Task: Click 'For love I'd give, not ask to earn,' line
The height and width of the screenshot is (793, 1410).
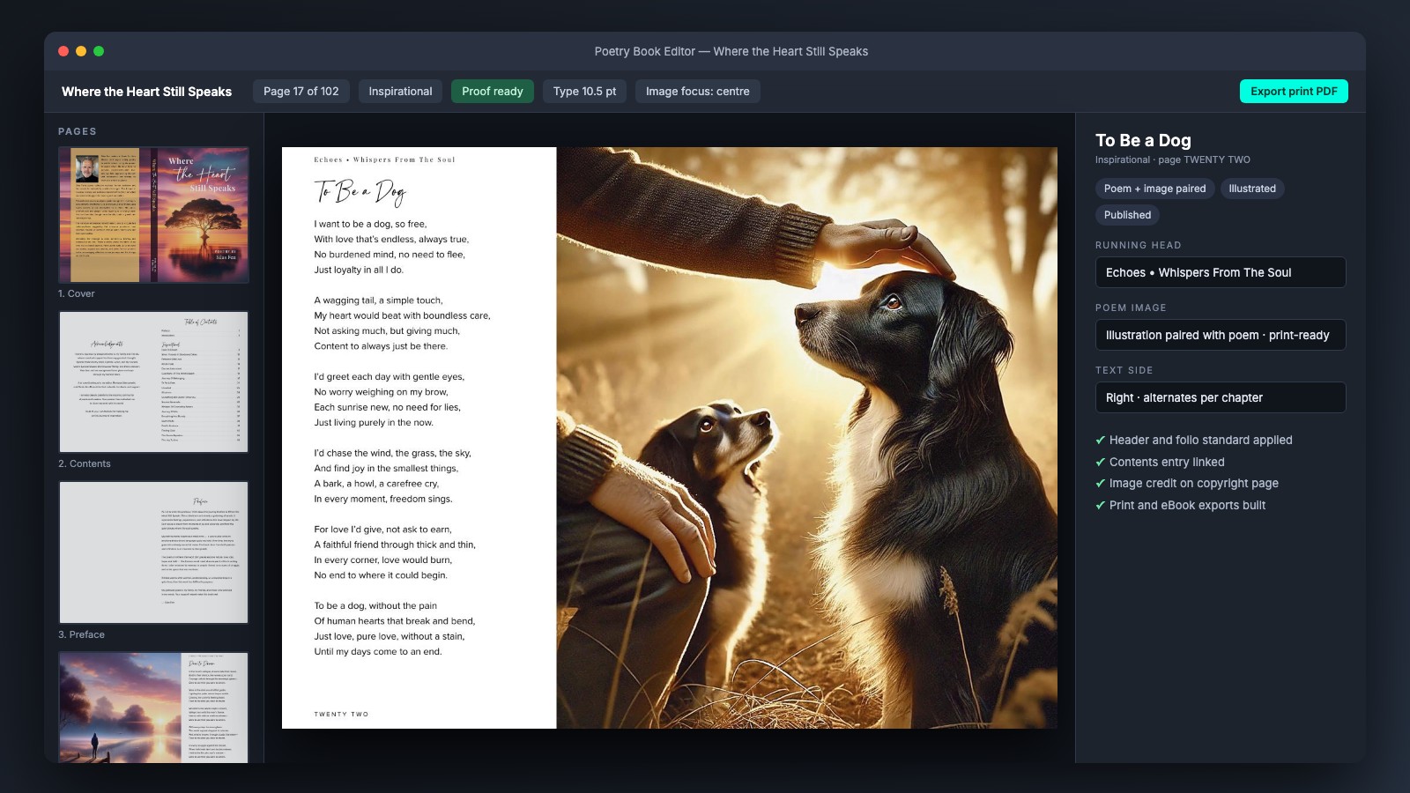Action: pos(383,530)
